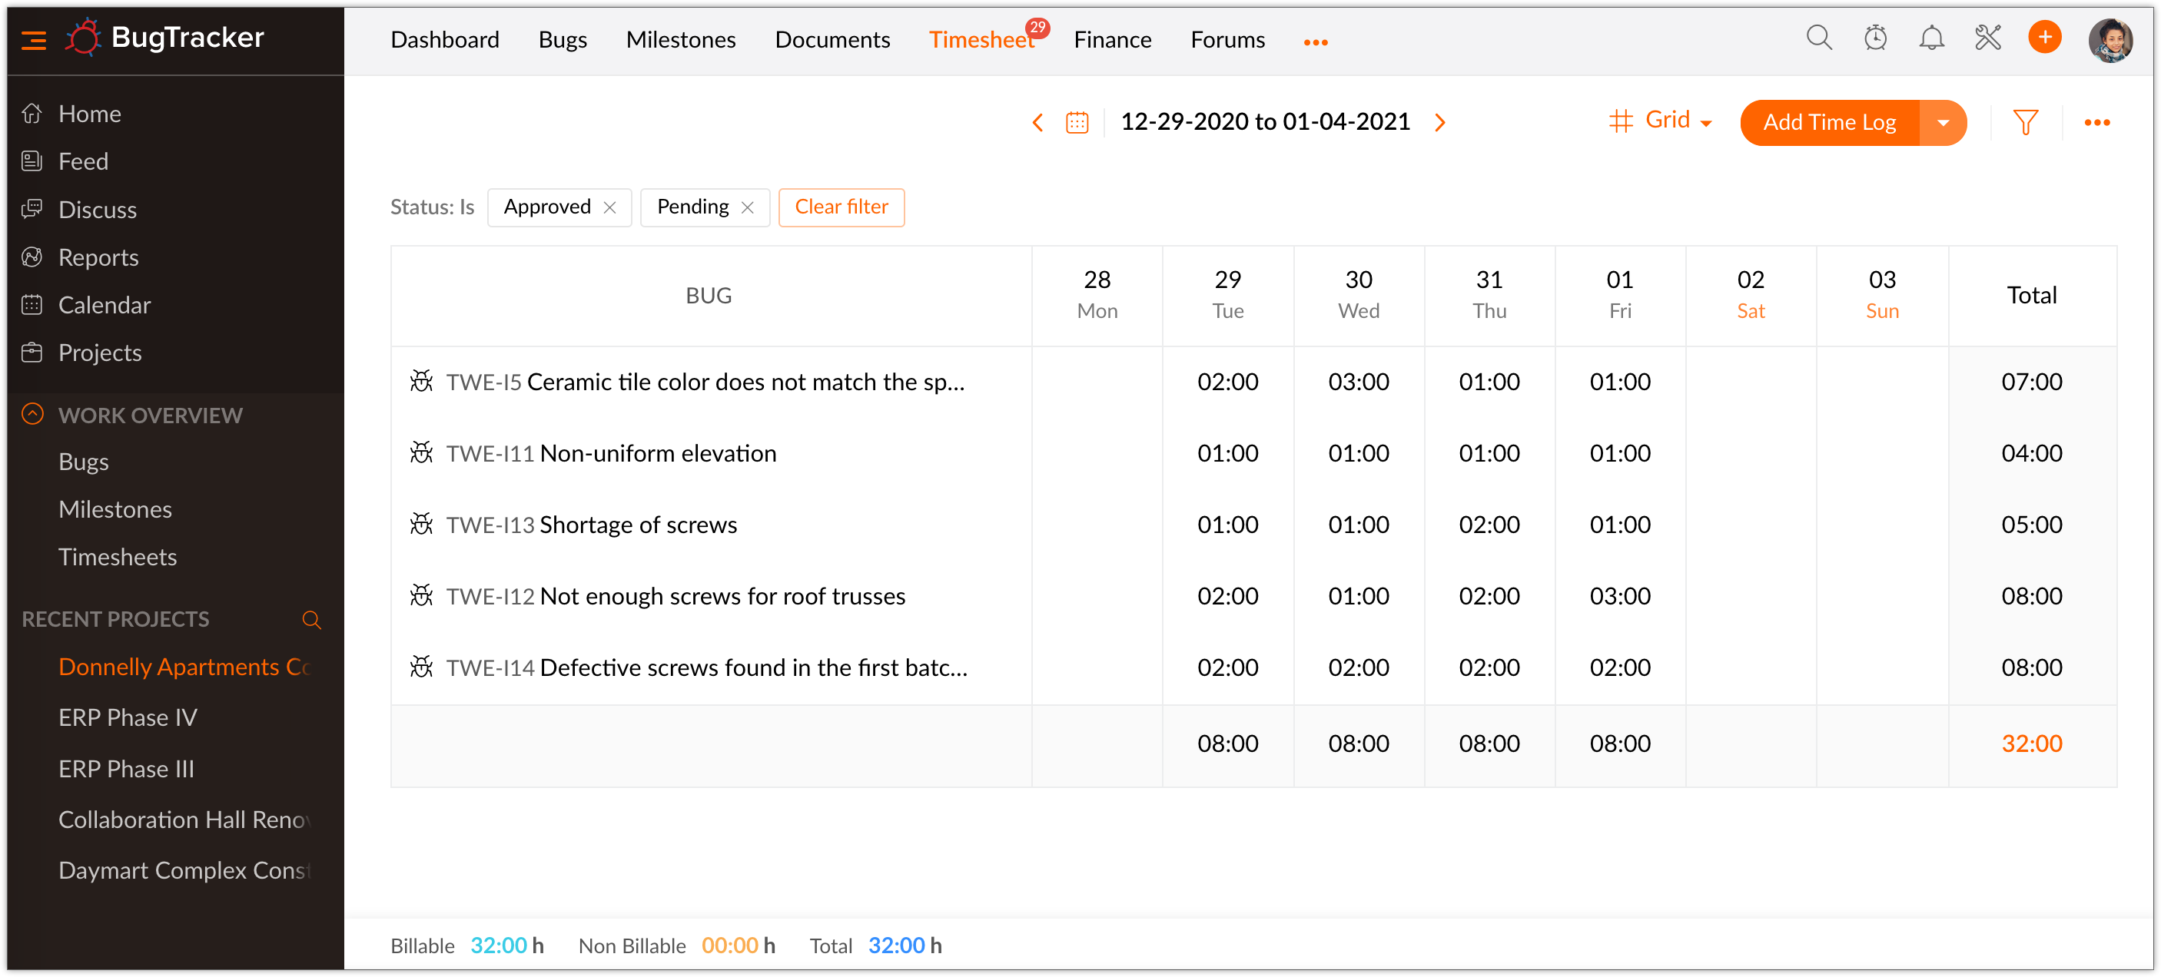Open more navigation tabs ellipsis
Viewport: 2161px width, 977px height.
point(1315,42)
